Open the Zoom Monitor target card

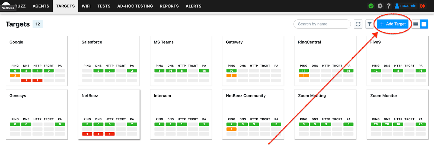(x=397, y=114)
